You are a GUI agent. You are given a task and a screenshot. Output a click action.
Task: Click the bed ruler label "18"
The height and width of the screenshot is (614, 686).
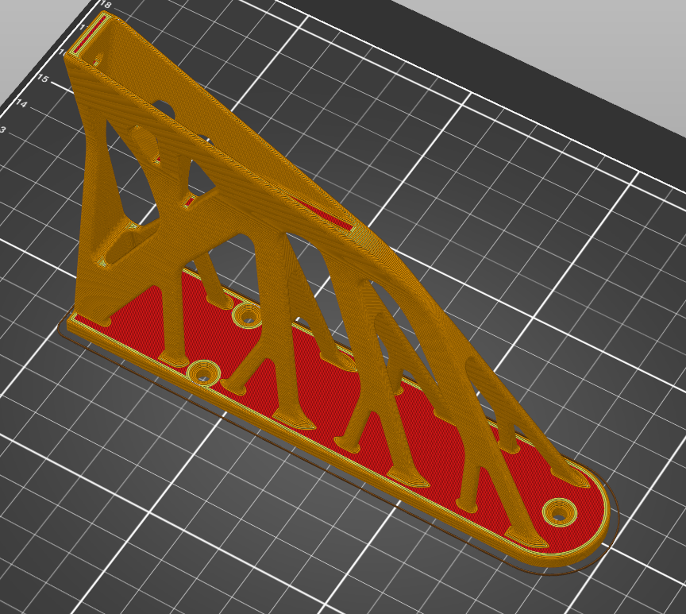106,6
